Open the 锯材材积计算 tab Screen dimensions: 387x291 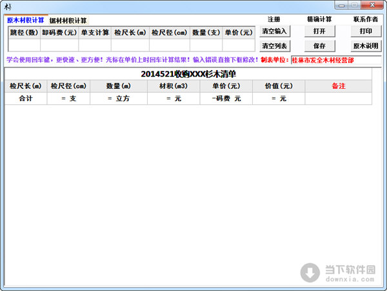pyautogui.click(x=68, y=21)
